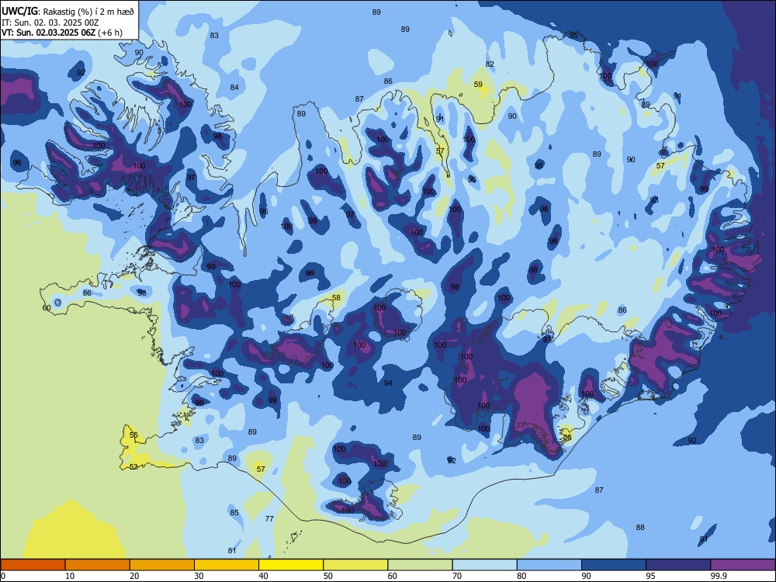Screen dimensions: 776x582
Task: Click the 30–40 amber legend swatch
Action: coord(227,565)
